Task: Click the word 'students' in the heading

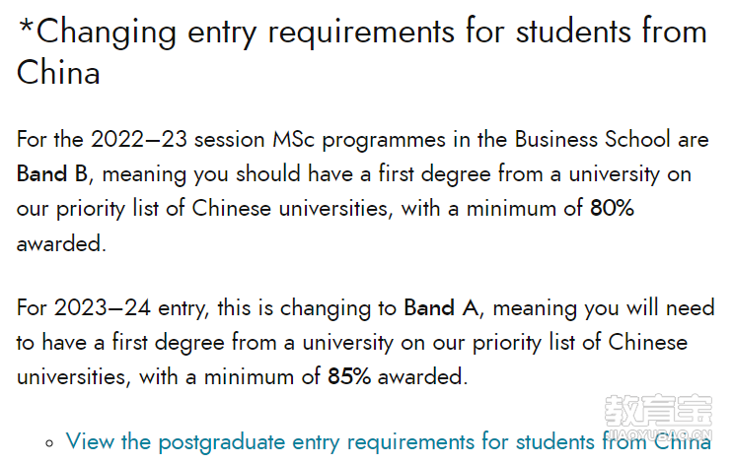Action: pyautogui.click(x=573, y=32)
